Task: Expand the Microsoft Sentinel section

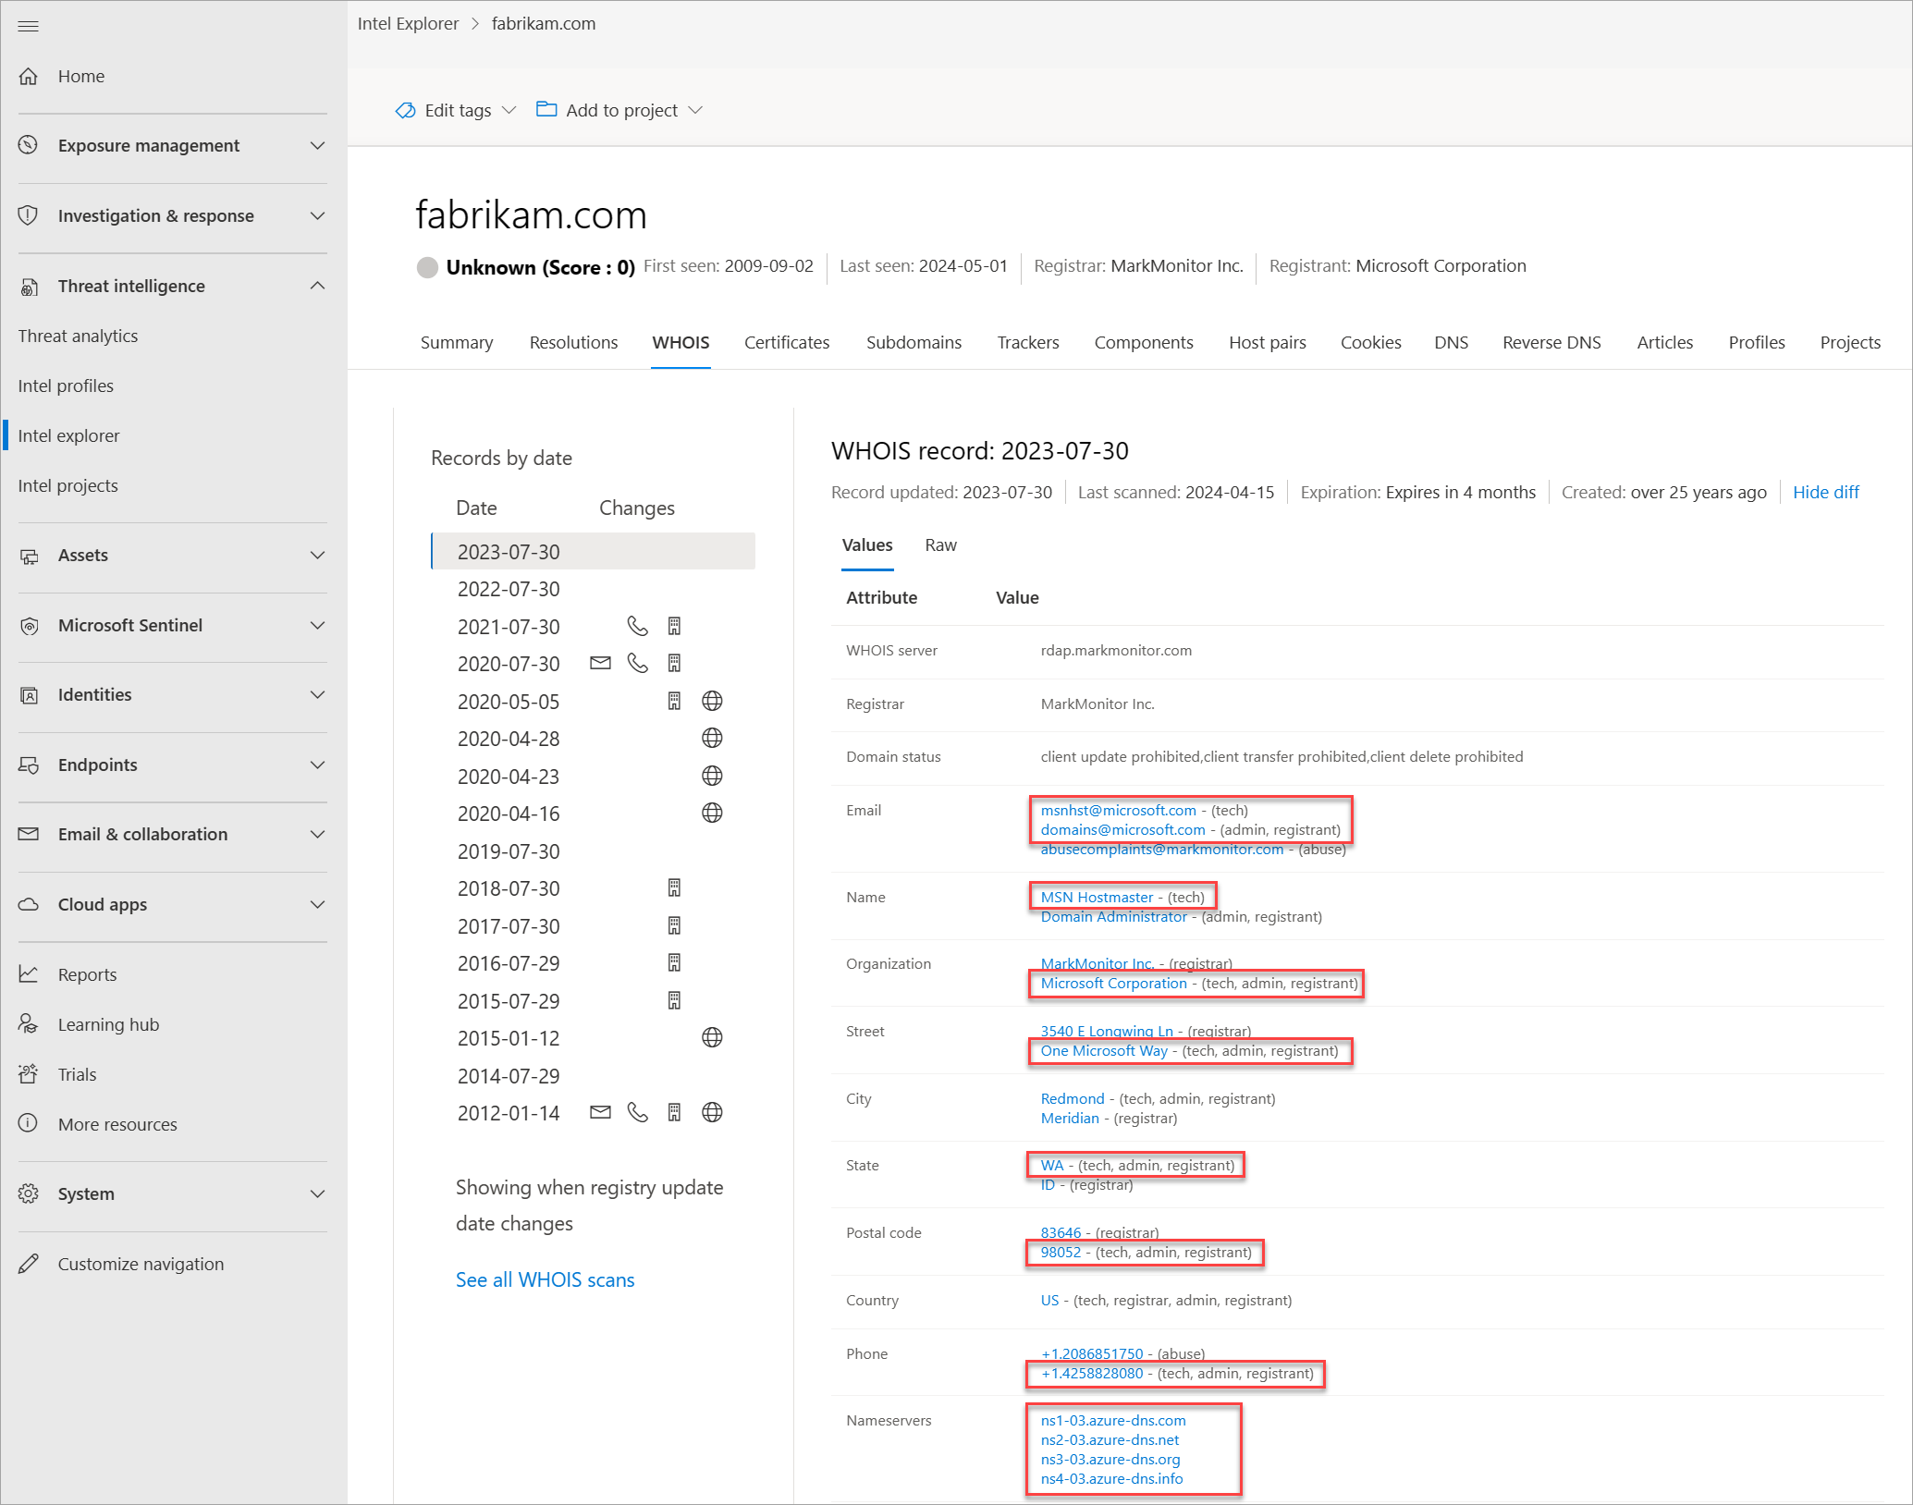Action: pos(317,626)
